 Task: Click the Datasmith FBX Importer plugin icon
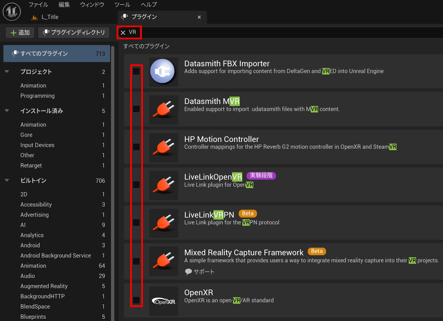pyautogui.click(x=163, y=72)
